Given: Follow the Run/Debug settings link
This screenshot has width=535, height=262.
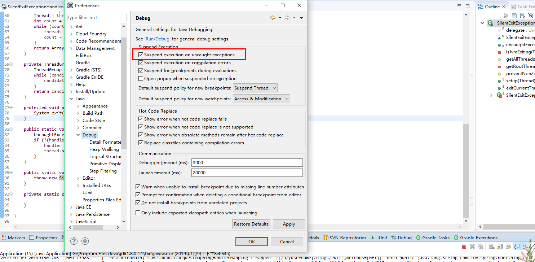Looking at the screenshot, I should coord(157,39).
